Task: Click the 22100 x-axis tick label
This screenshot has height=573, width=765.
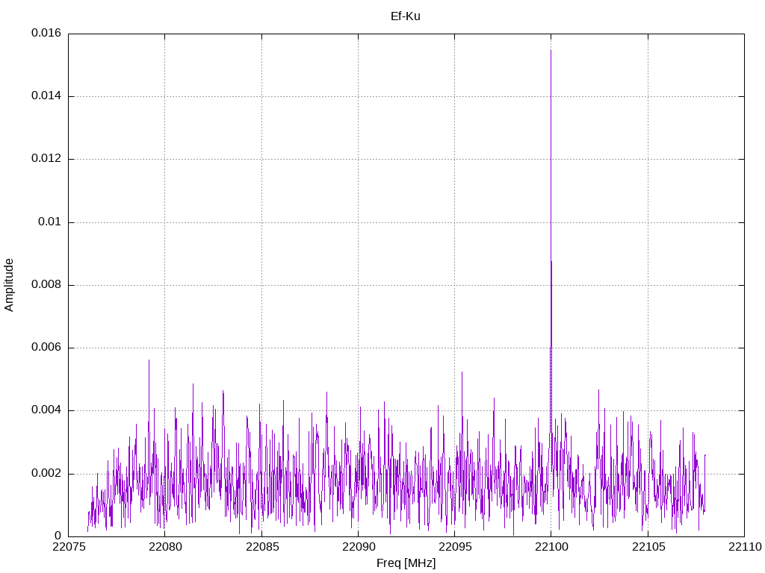Action: click(551, 547)
